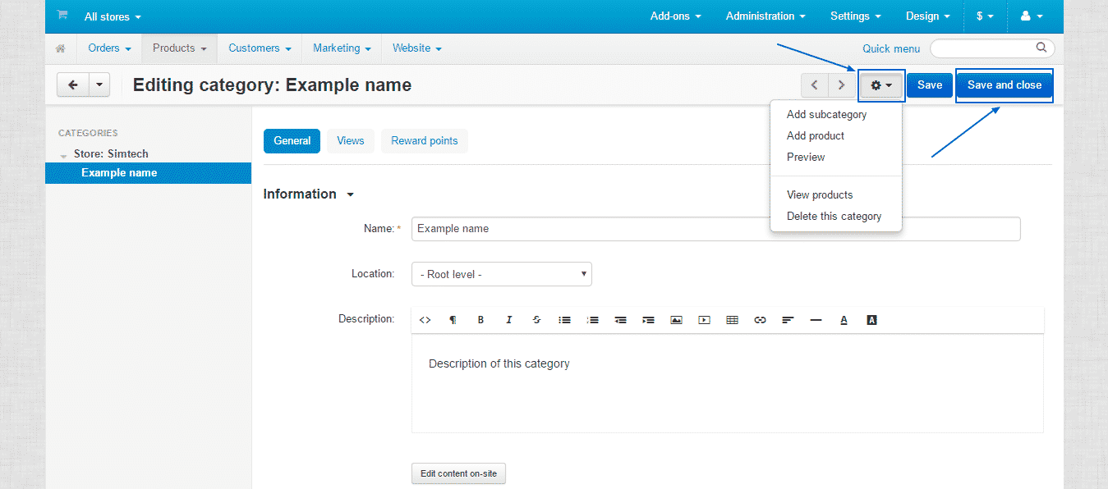Collapse the Information section
The image size is (1108, 489).
pos(351,194)
